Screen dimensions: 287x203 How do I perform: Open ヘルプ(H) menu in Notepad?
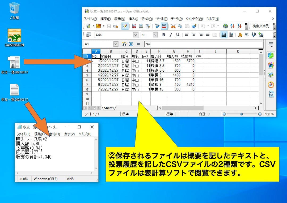(85, 134)
